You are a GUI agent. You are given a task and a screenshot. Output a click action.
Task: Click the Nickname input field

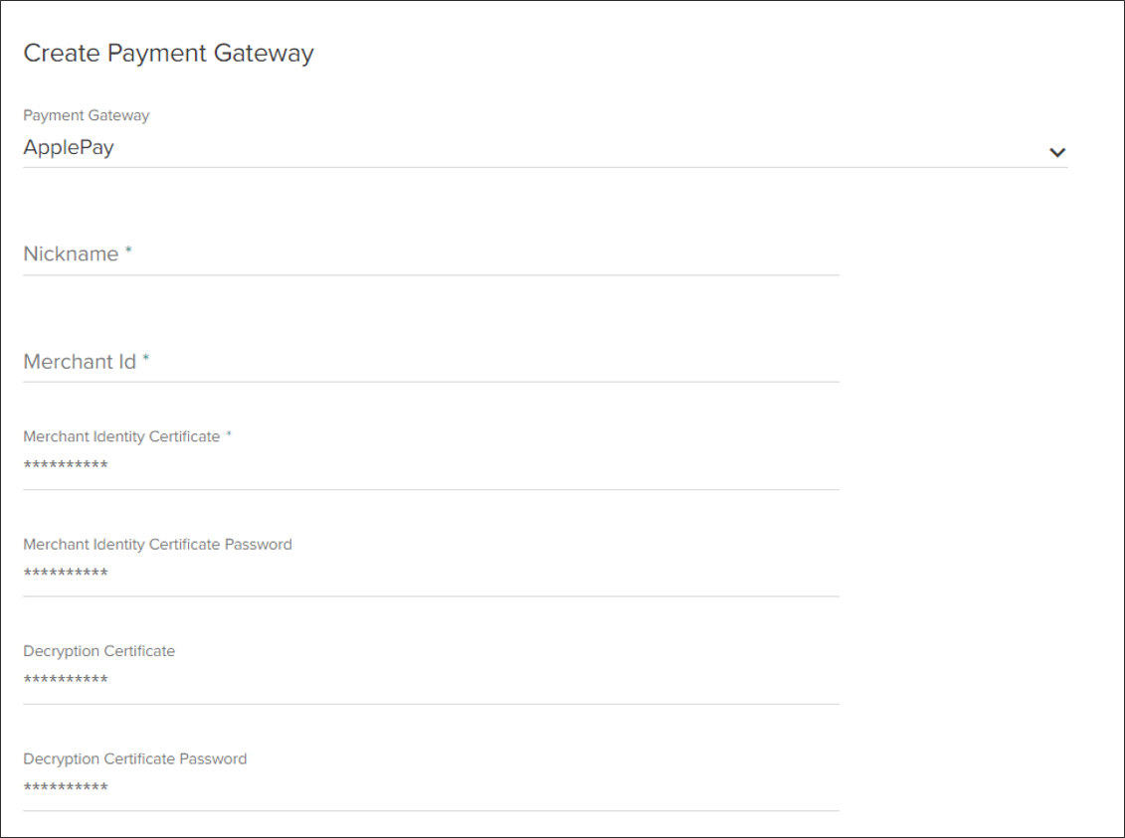[x=428, y=256]
